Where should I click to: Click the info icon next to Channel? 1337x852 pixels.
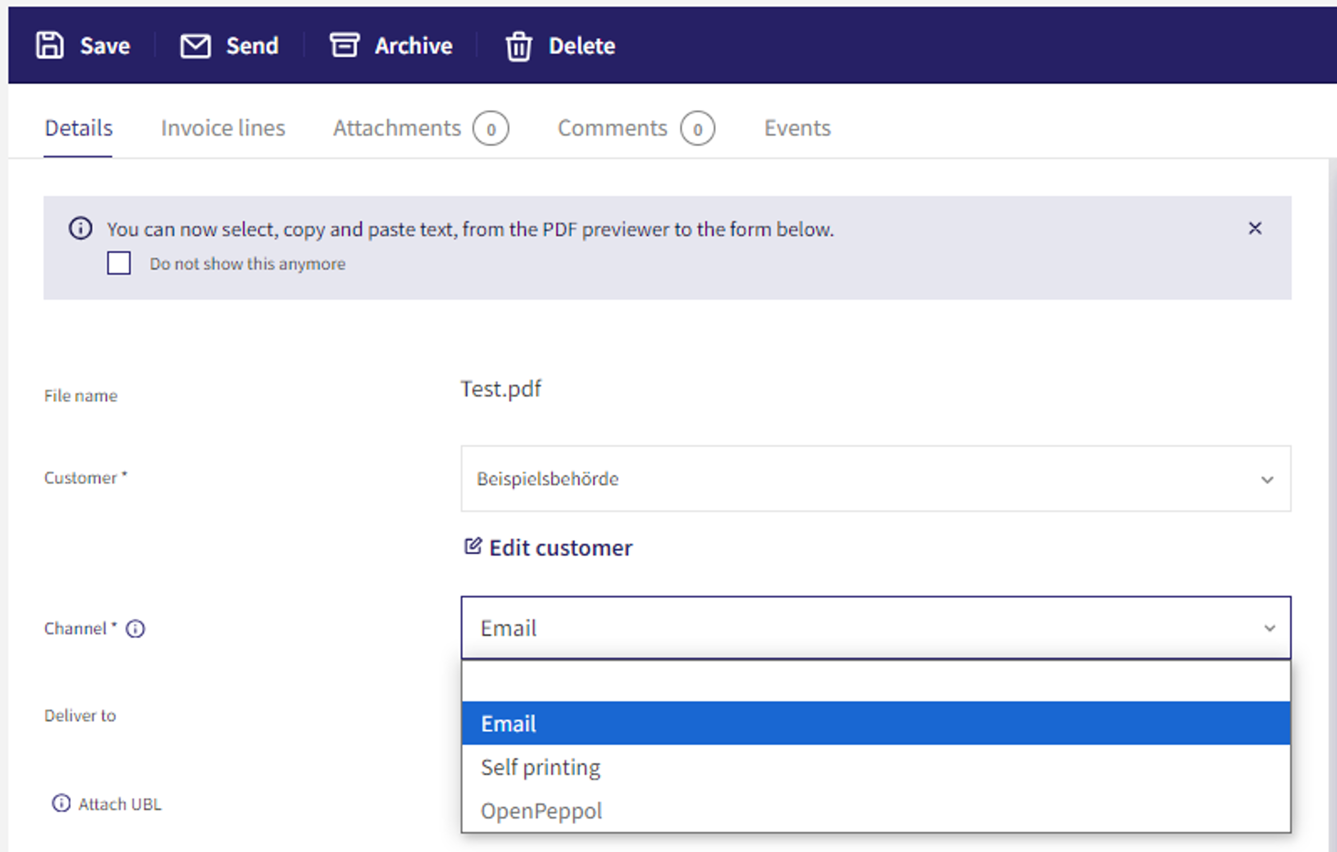click(135, 629)
